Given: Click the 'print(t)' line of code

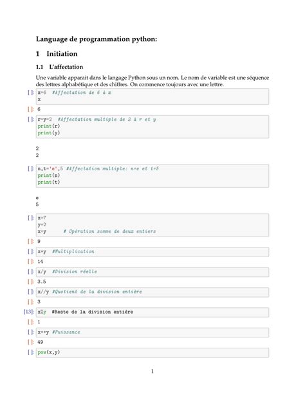Looking at the screenshot, I should point(49,182).
